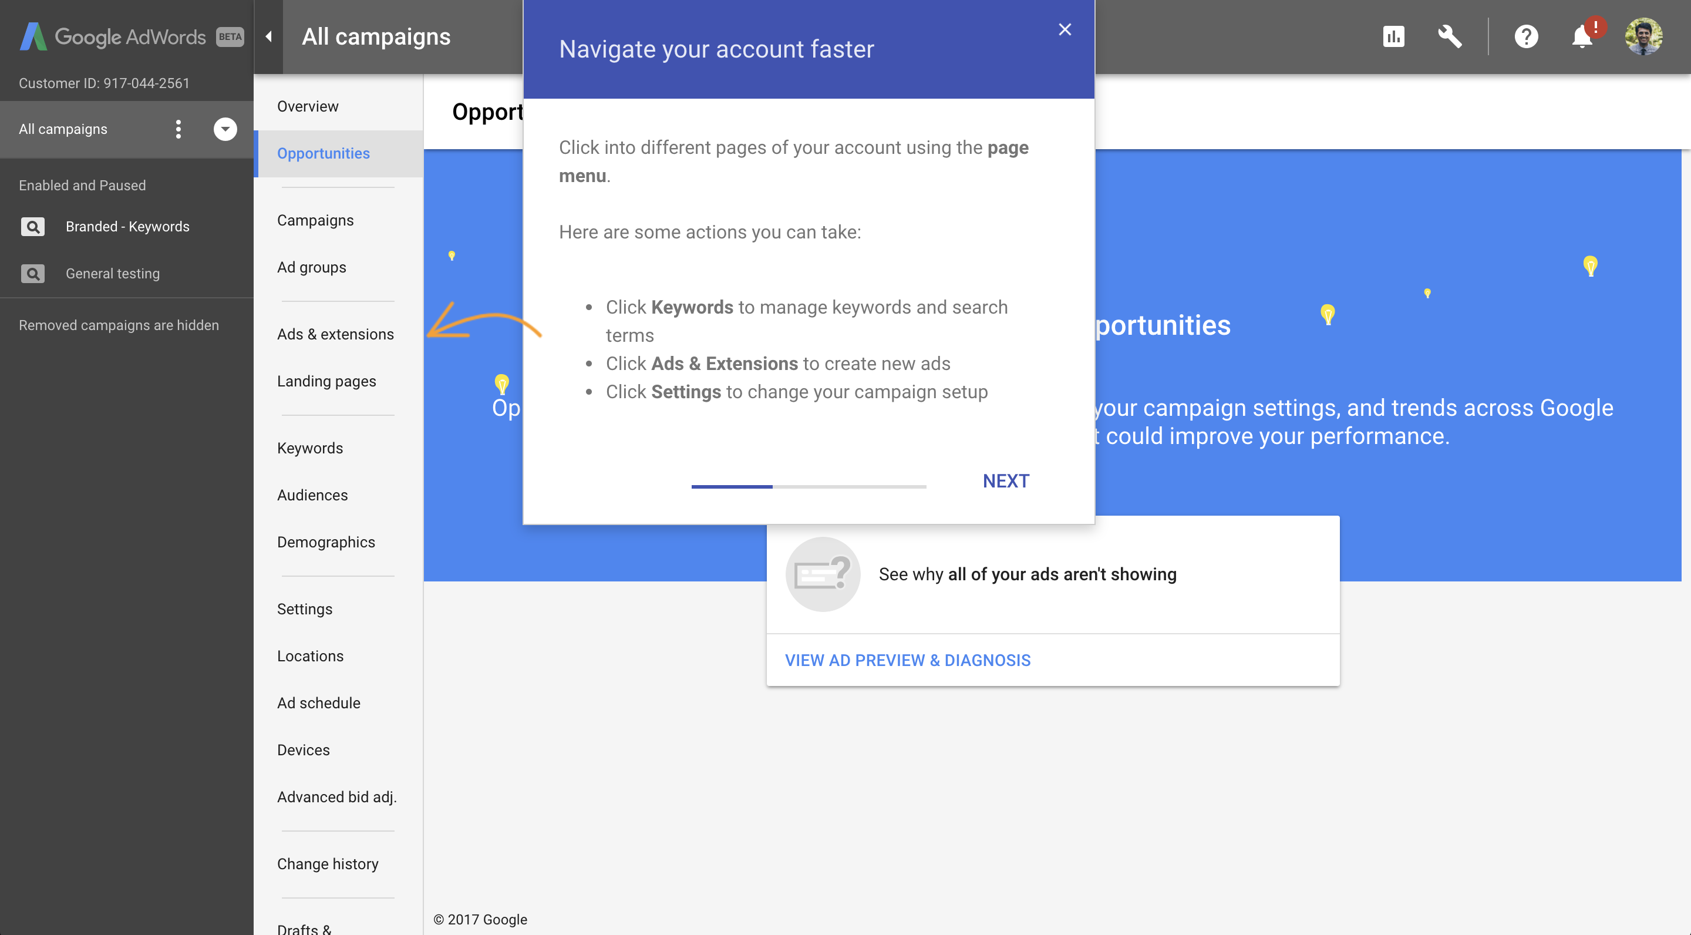
Task: Open the Change history page
Action: 328,864
